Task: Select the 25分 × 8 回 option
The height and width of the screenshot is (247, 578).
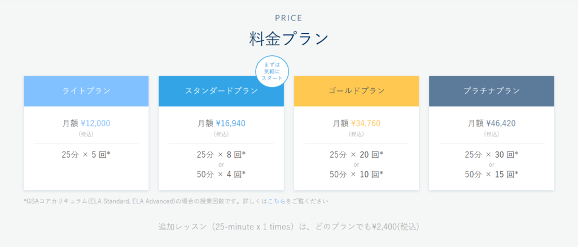Action: (221, 155)
